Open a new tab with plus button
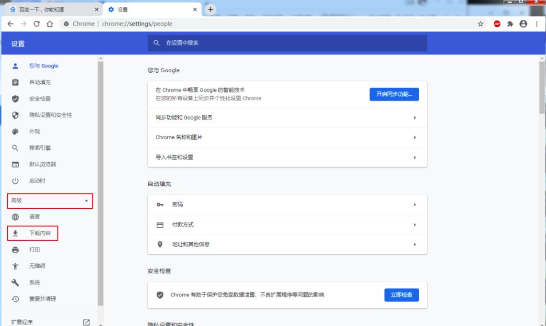This screenshot has width=546, height=326. point(210,10)
